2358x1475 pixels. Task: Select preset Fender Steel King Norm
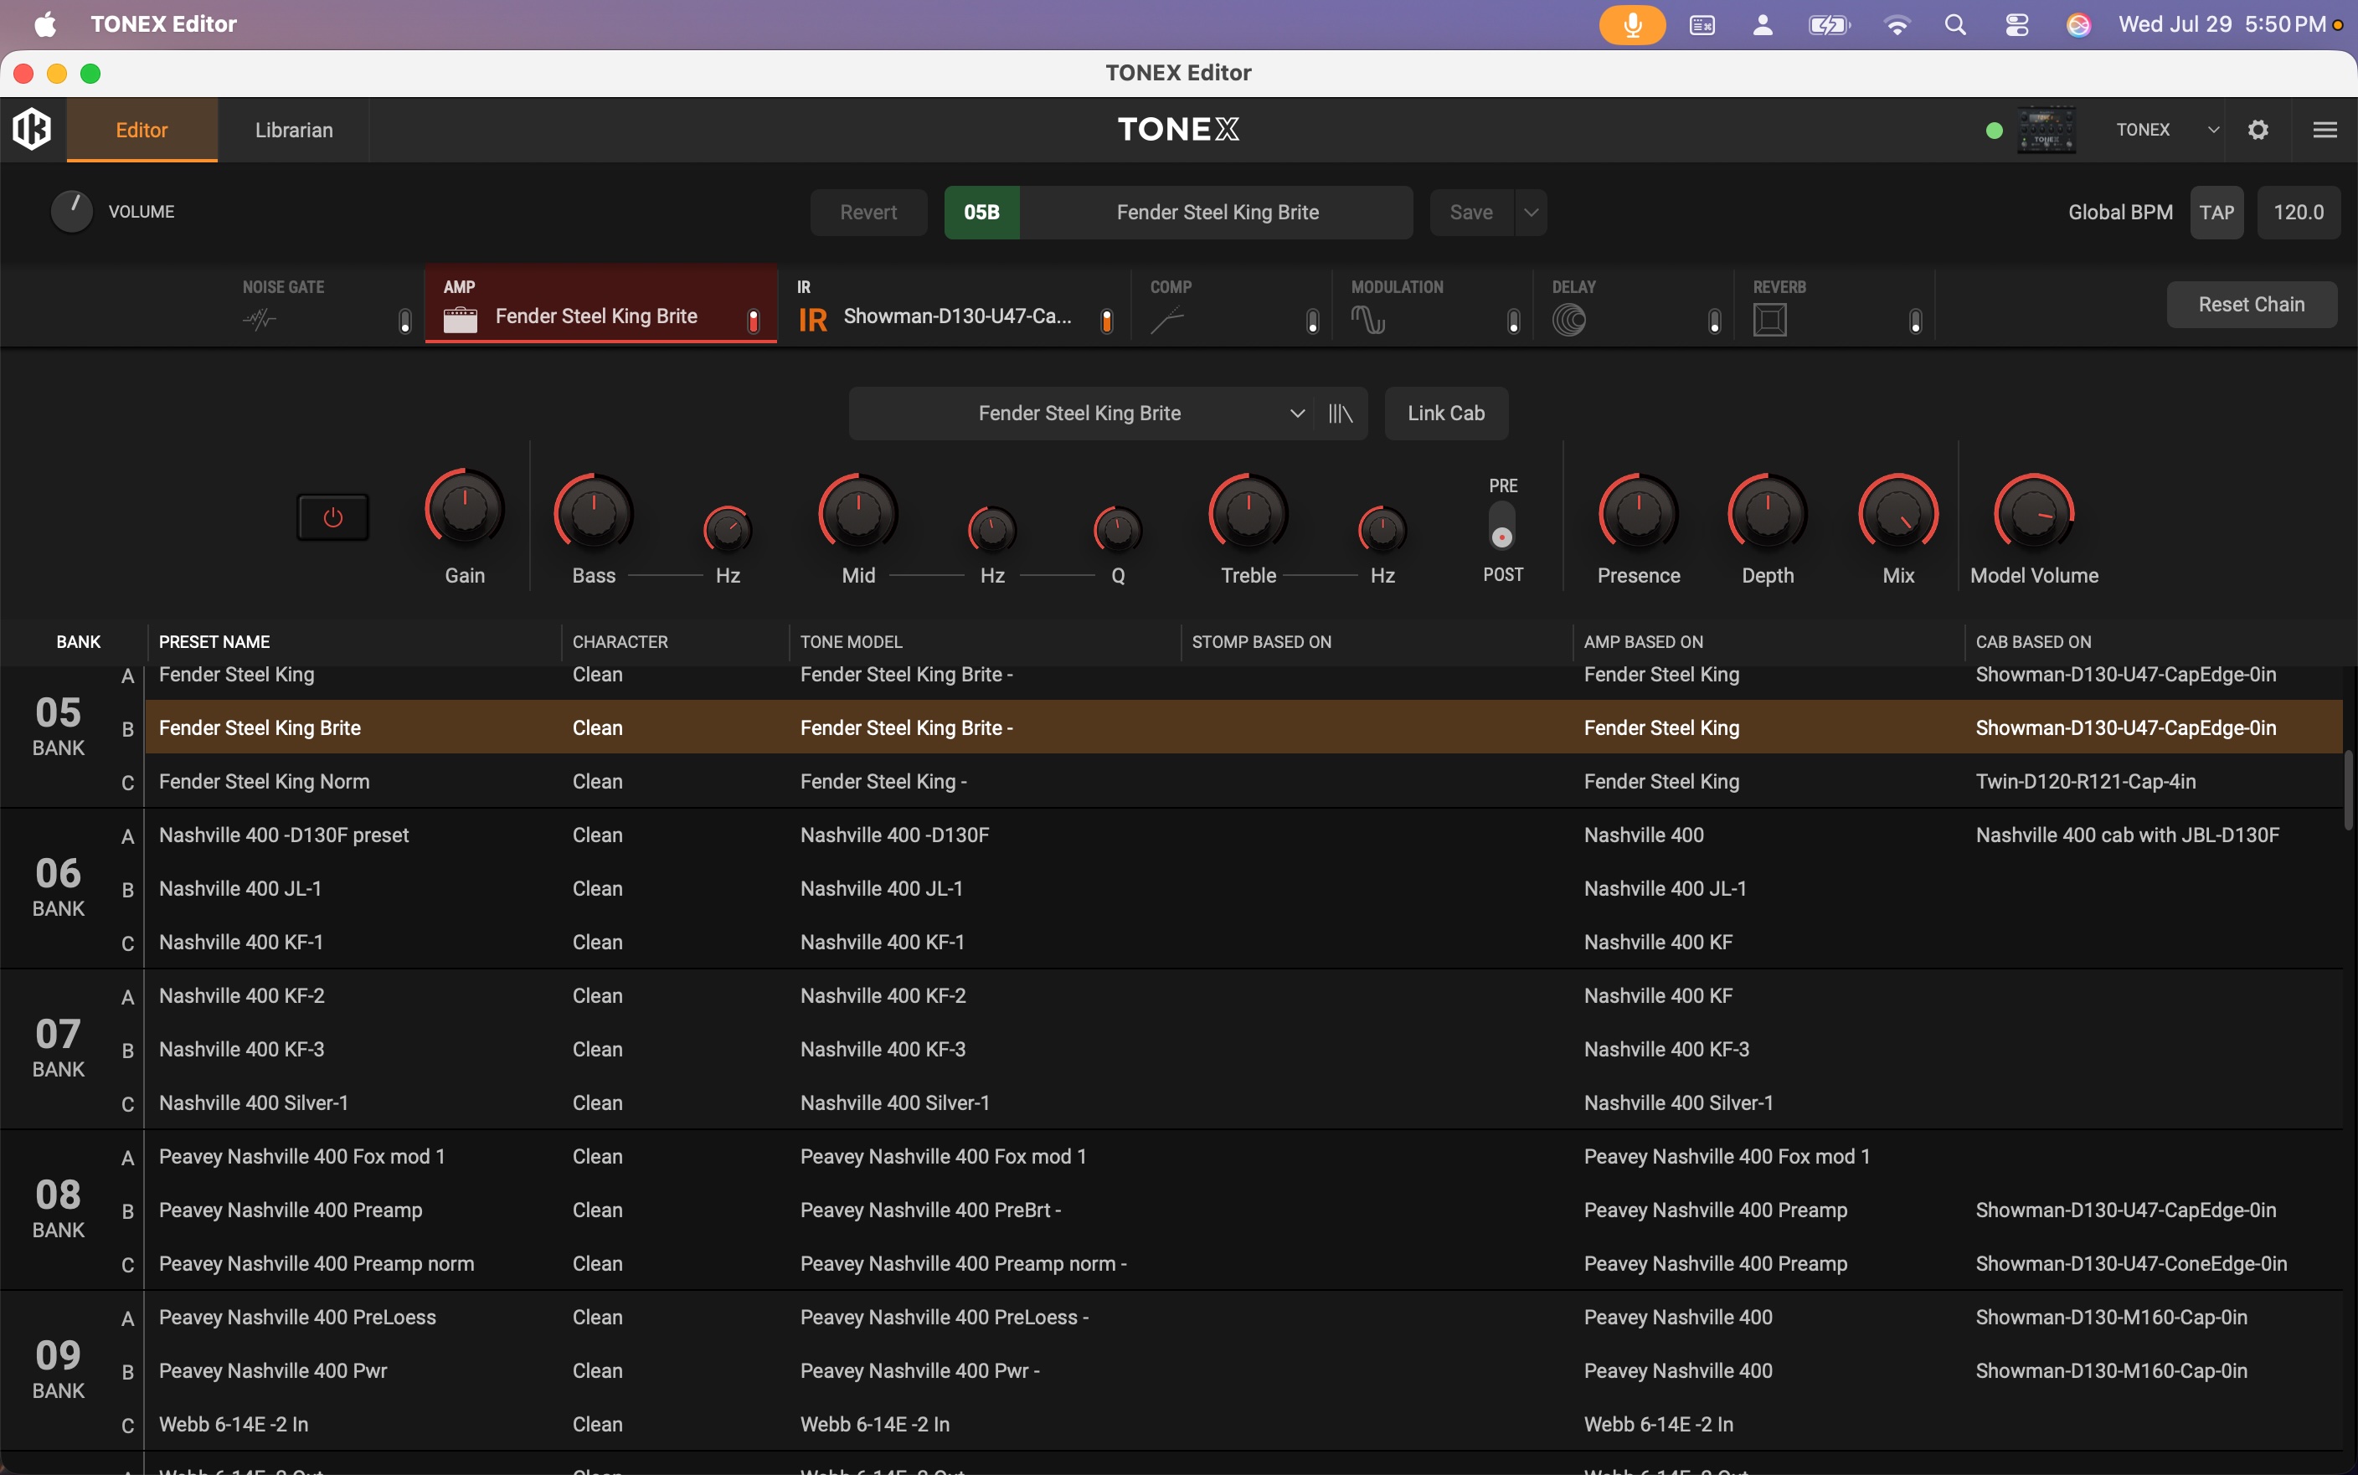coord(1243,781)
